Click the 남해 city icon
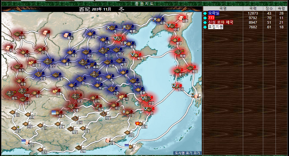 coord(78,147)
